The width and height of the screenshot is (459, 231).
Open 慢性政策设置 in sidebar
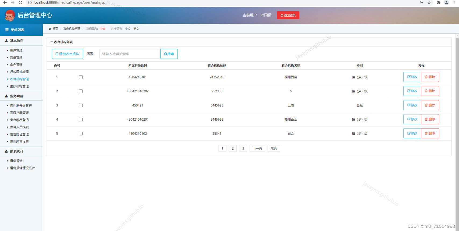tap(19, 141)
